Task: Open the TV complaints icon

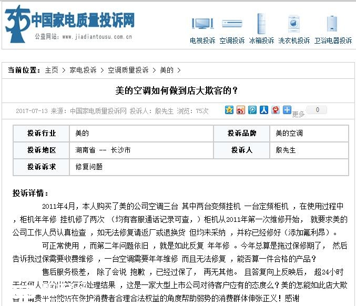Action: tap(202, 24)
